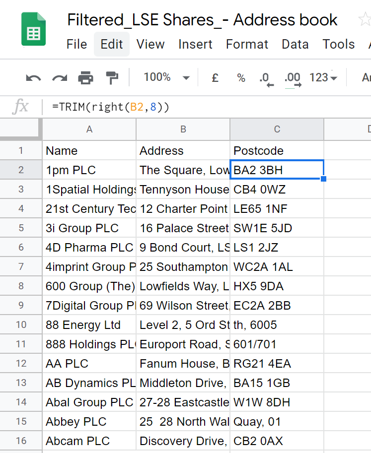Image resolution: width=371 pixels, height=453 pixels.
Task: Decrease decimal places
Action: pyautogui.click(x=267, y=78)
